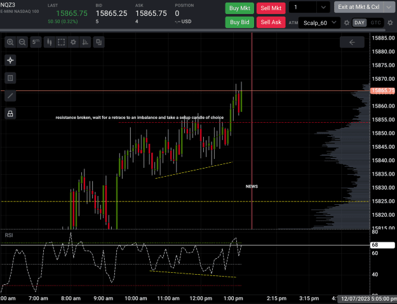Click the RSI value 68 label on axis

[382, 245]
